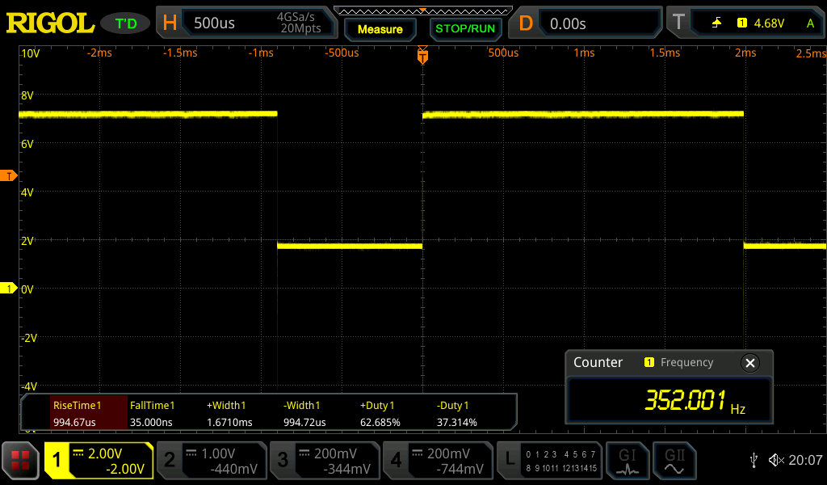Click trigger mode letter A

tap(810, 23)
